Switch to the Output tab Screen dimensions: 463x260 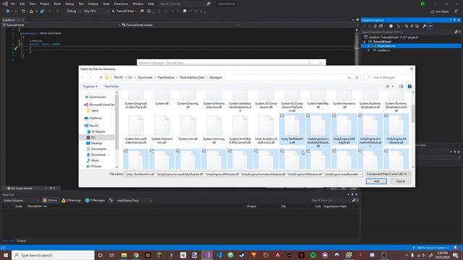(x=21, y=240)
